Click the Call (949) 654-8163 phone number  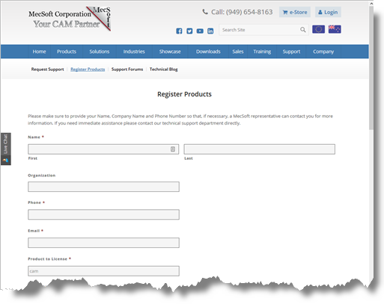coord(242,12)
